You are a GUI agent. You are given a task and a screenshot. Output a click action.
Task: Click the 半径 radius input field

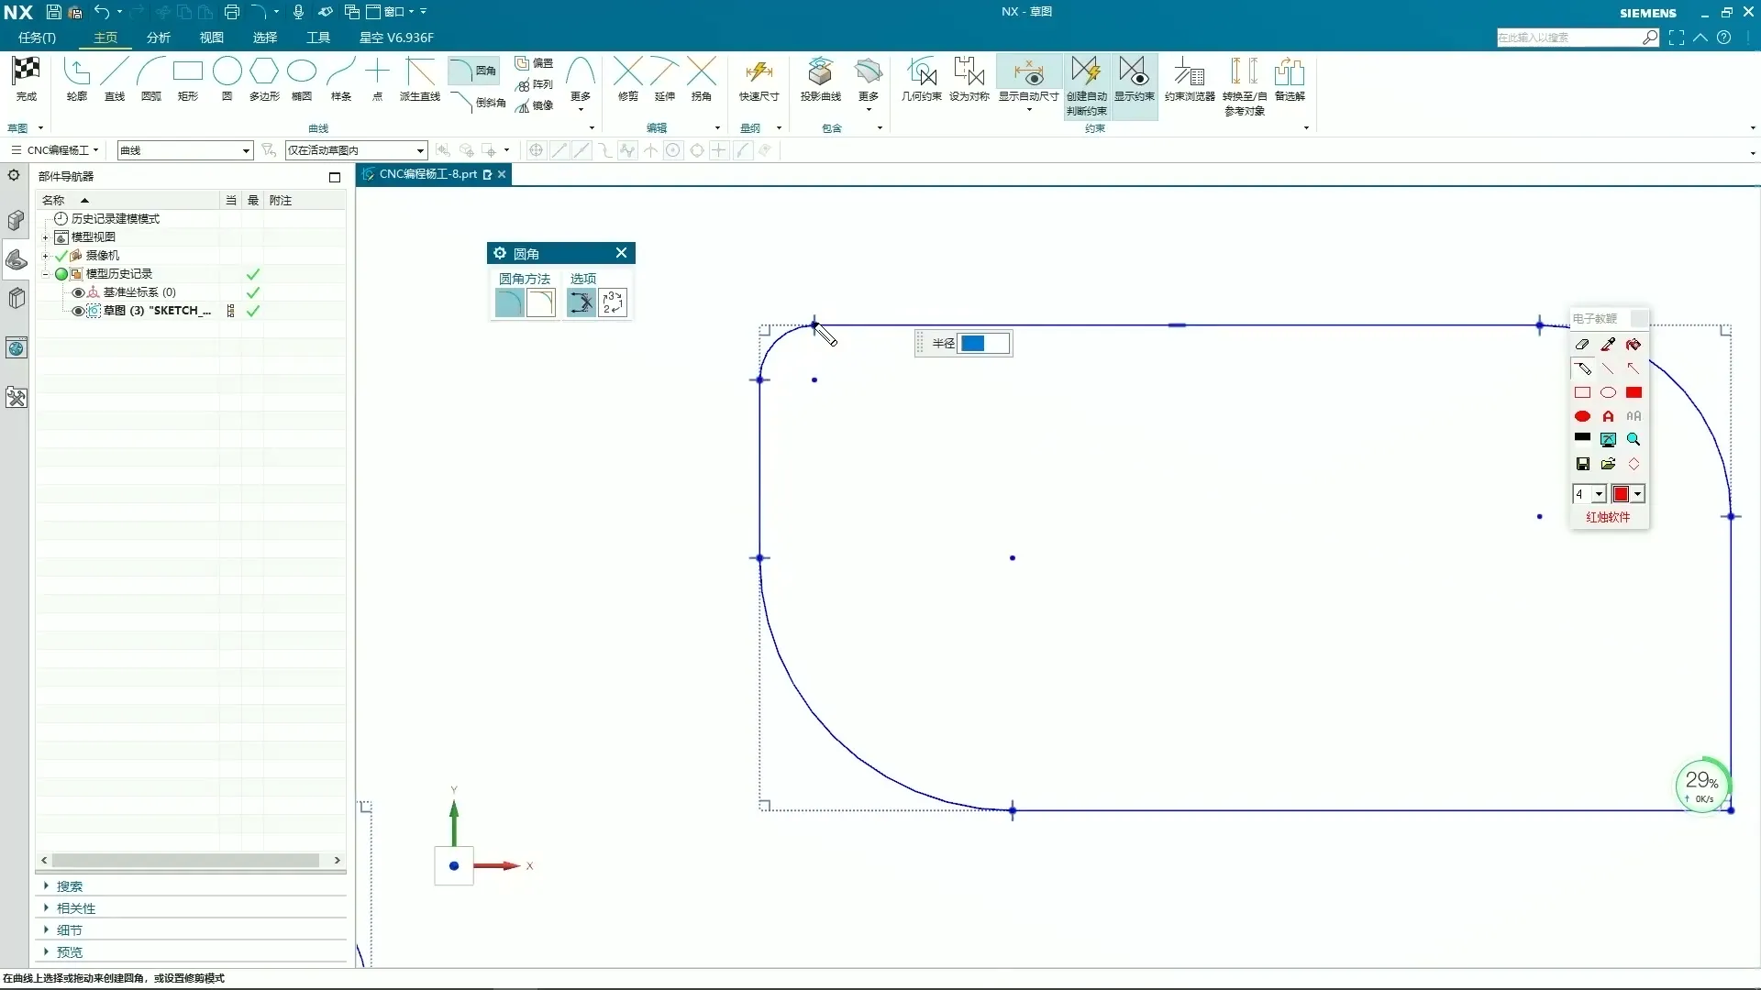tap(983, 344)
